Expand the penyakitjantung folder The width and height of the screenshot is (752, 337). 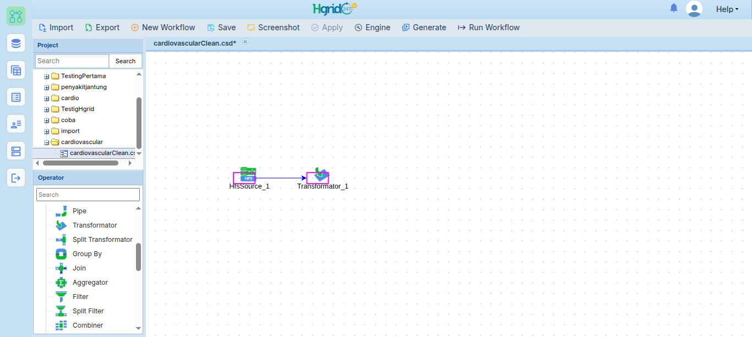(47, 87)
